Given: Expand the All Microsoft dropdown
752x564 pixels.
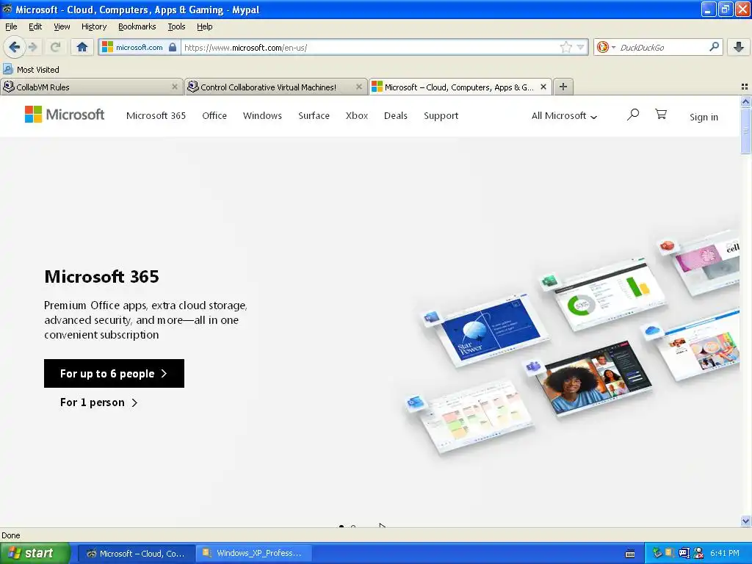Looking at the screenshot, I should 564,115.
